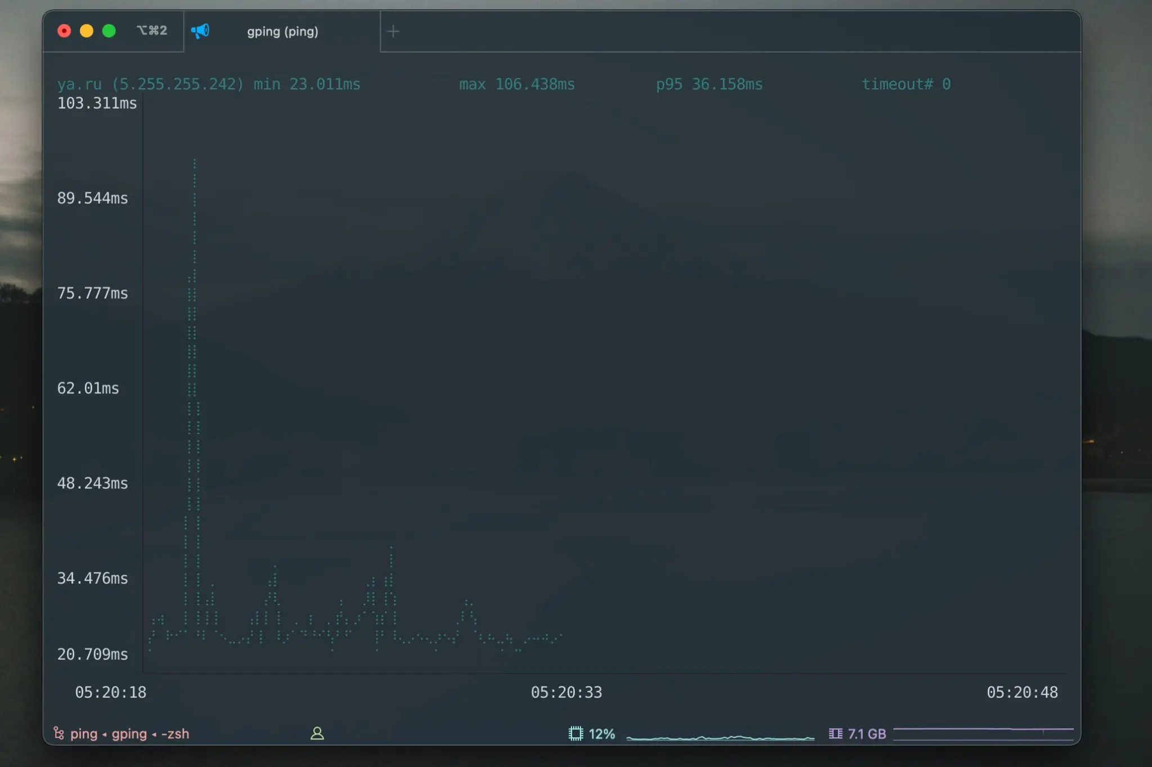Click the 12% CPU usage value
Viewport: 1152px width, 767px height.
[602, 734]
